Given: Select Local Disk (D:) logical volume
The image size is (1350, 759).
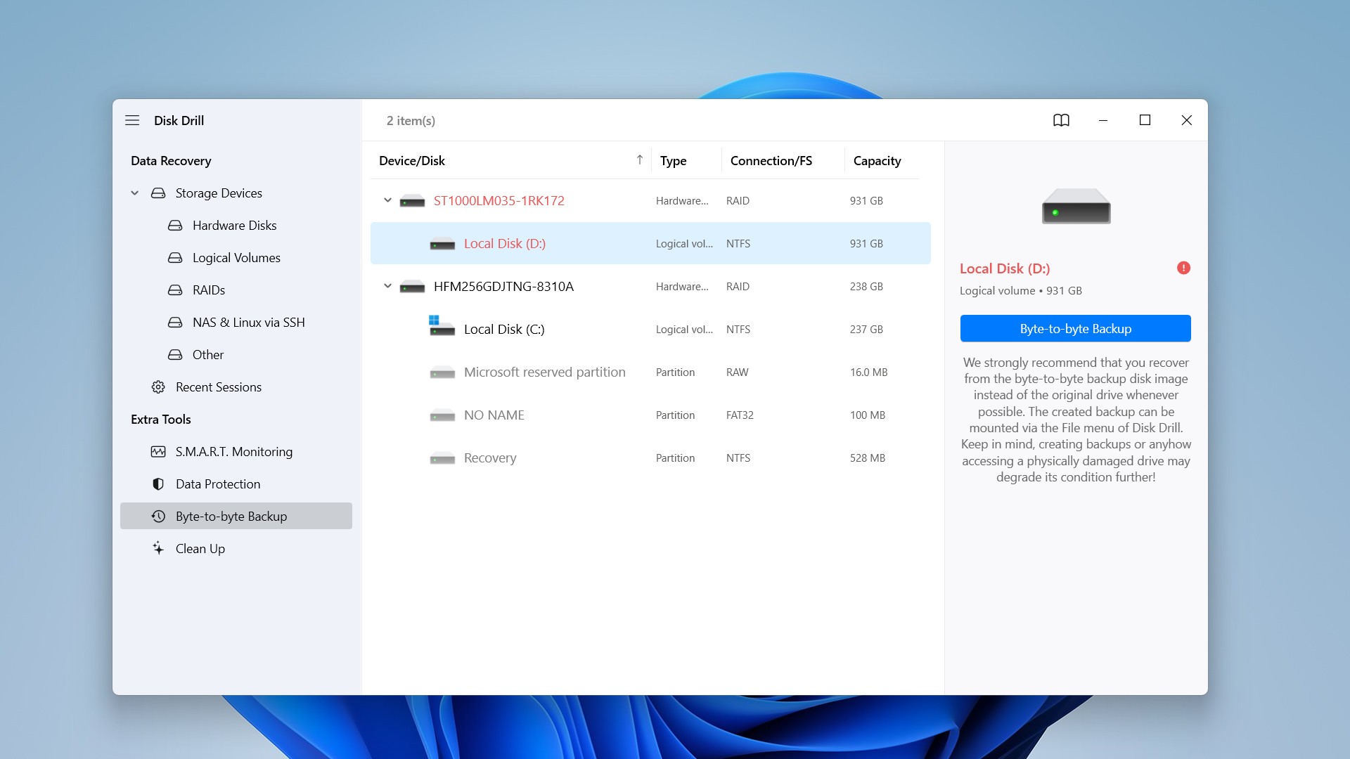Looking at the screenshot, I should tap(503, 242).
